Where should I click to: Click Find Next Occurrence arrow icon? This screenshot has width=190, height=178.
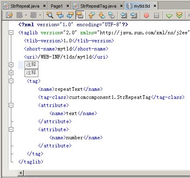click(x=70, y=15)
